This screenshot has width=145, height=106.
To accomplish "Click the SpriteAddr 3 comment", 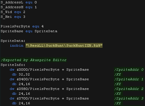I will 129,98.
